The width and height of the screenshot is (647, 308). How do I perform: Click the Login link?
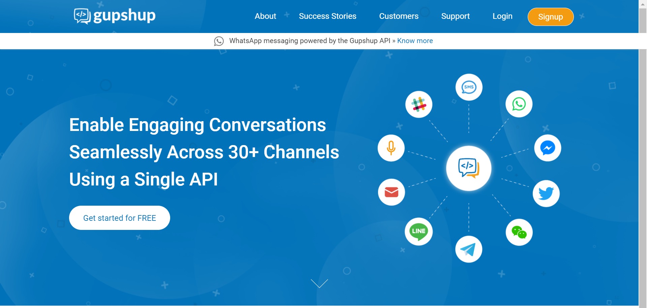pos(502,16)
